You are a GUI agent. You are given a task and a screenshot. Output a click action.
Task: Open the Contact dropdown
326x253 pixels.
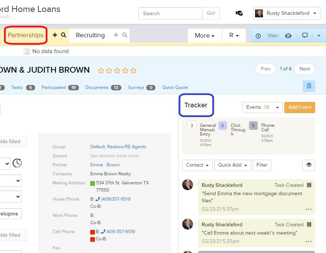tap(197, 165)
